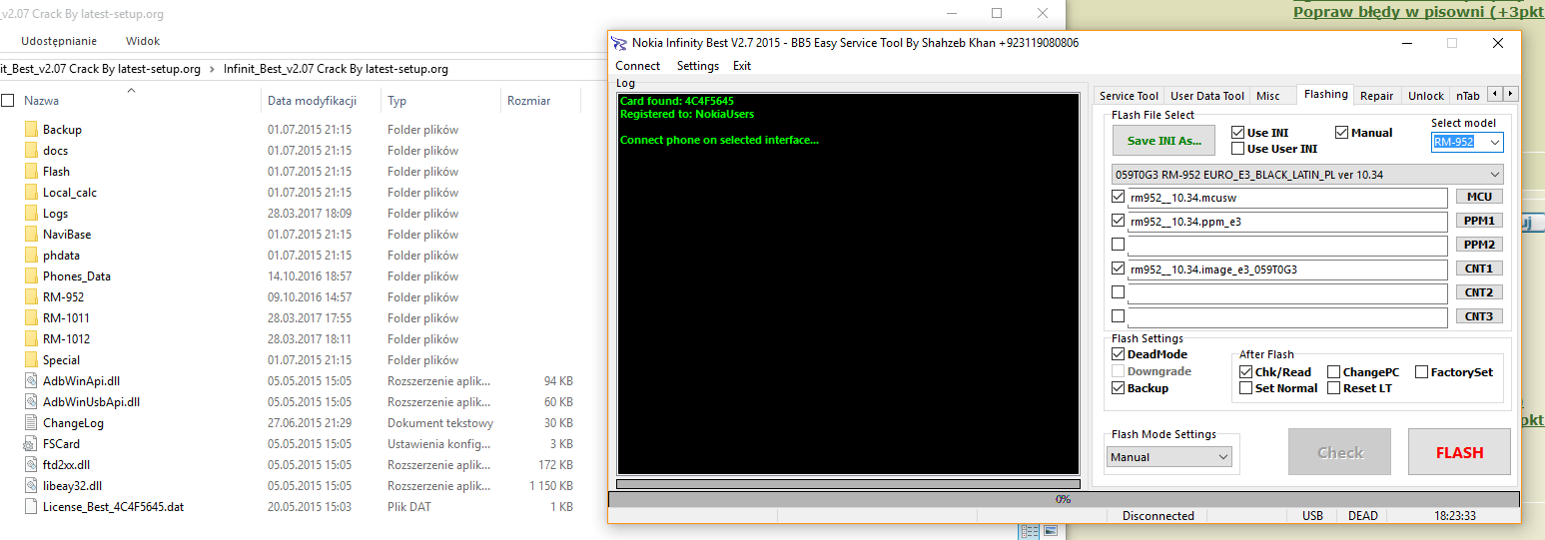Screen dimensions: 1545x540
Task: Enable the FactorySet checkbox
Action: pyautogui.click(x=1421, y=372)
